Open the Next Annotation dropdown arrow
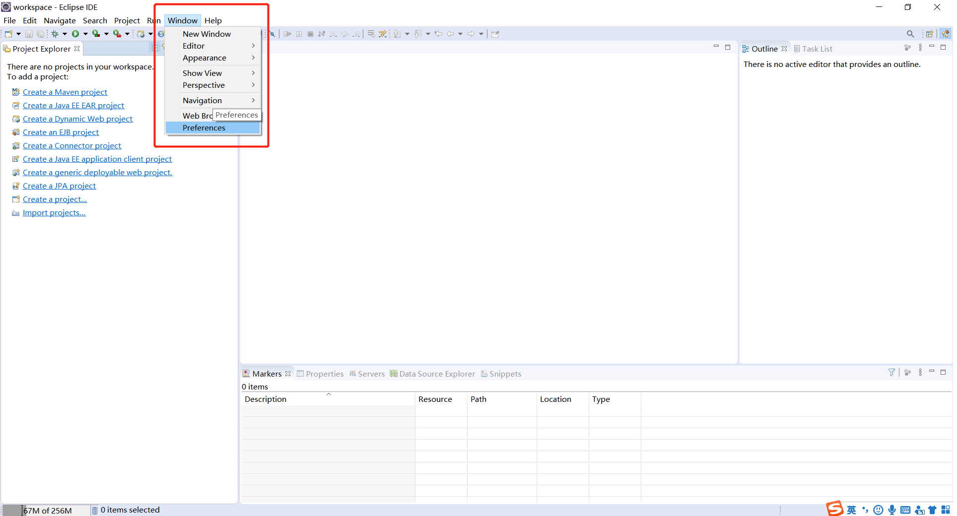The image size is (957, 516). coord(407,34)
